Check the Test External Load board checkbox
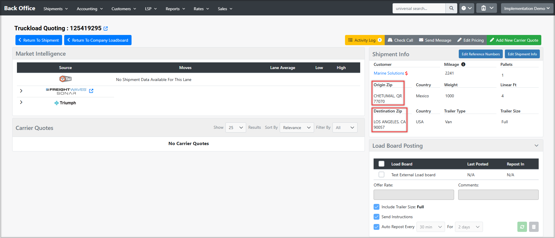The width and height of the screenshot is (555, 238). tap(381, 175)
